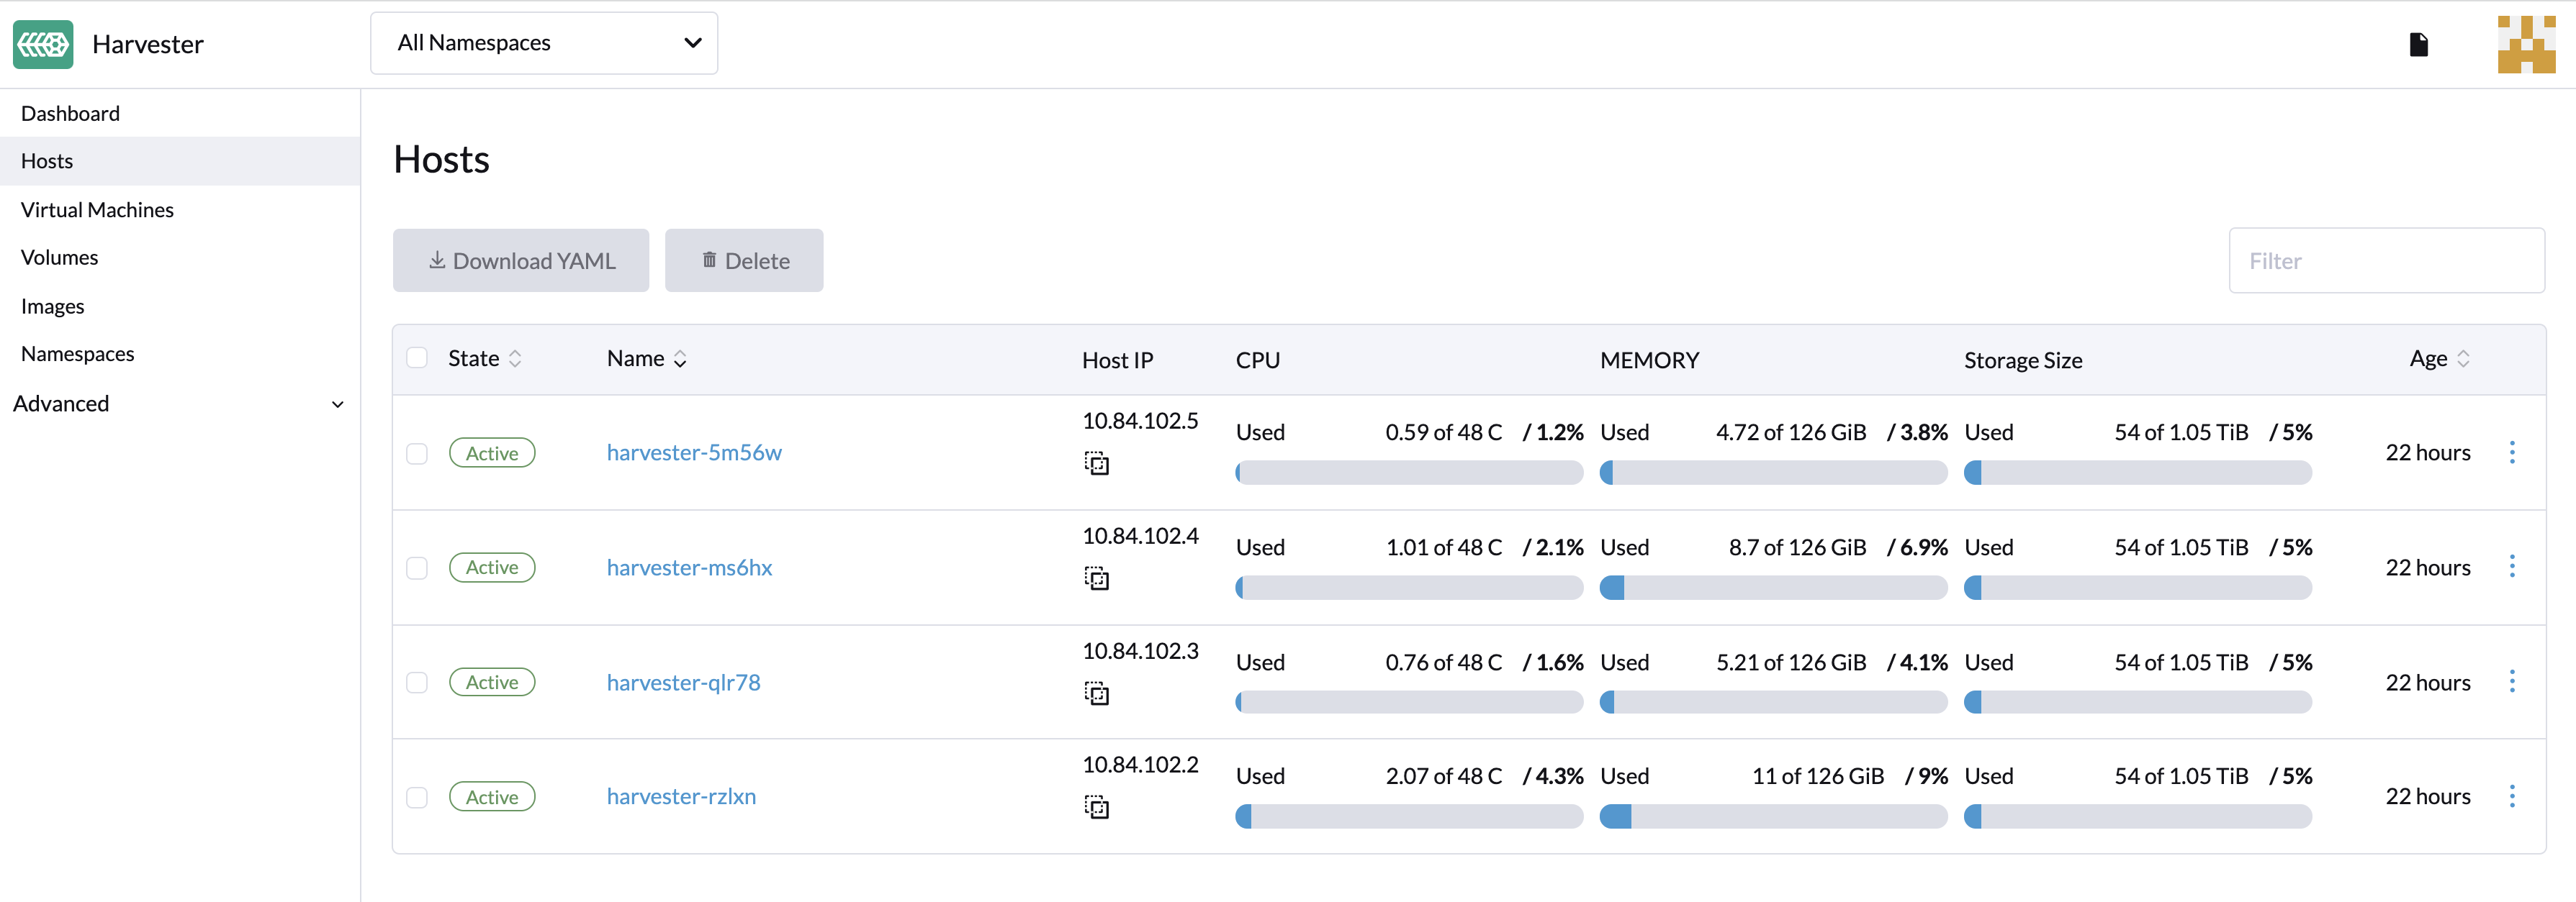Click CPU usage bar for harvester-rzlxn

click(1409, 816)
